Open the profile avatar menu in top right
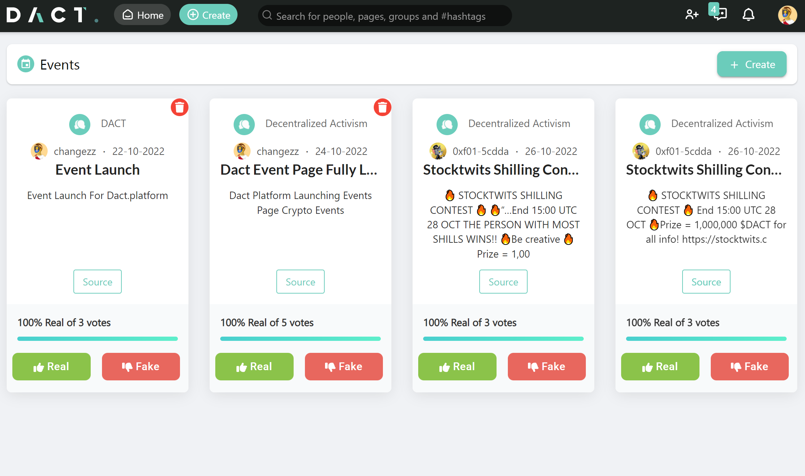Image resolution: width=805 pixels, height=476 pixels. [x=787, y=16]
